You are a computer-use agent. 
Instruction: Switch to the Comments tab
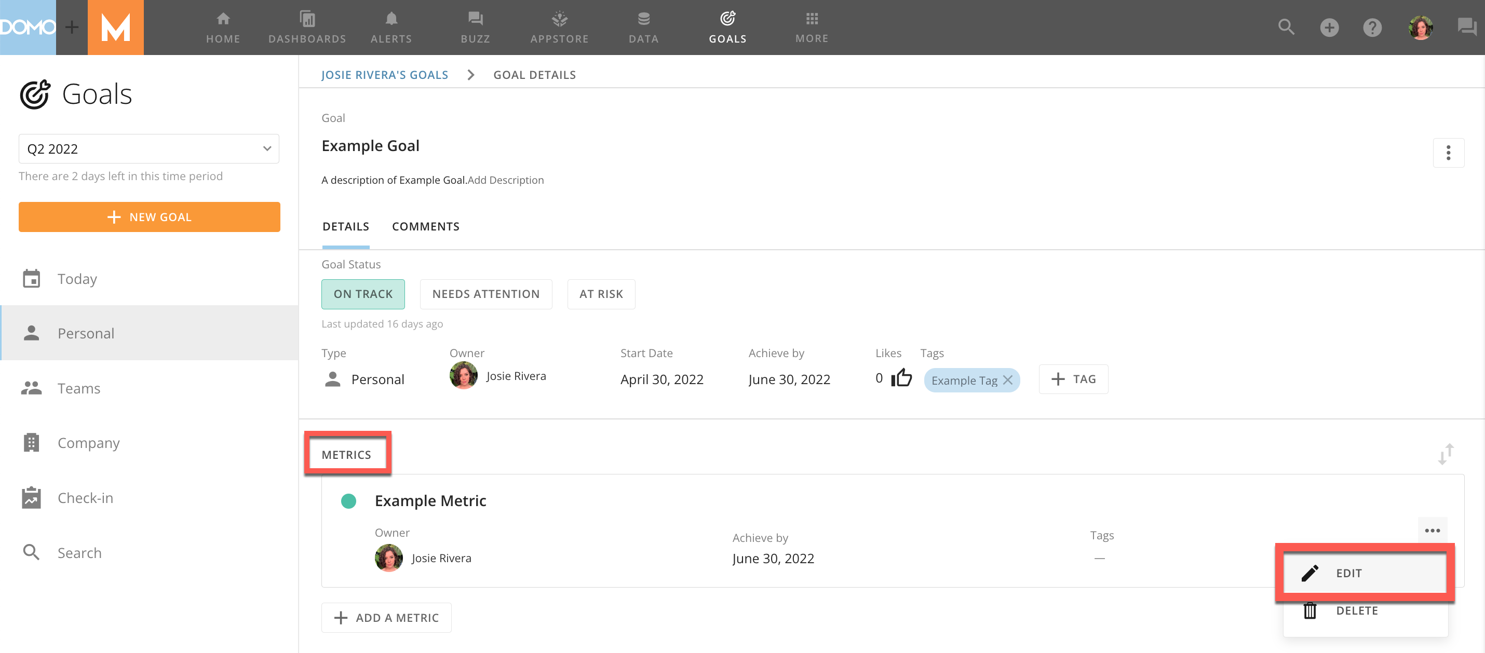click(x=425, y=226)
